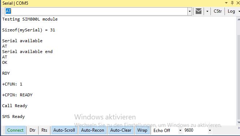Click the 'Call Ready' line
The width and height of the screenshot is (240, 136).
(x=15, y=106)
